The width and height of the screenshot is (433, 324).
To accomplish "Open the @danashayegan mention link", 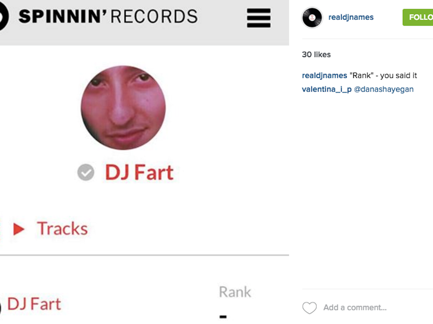I will (x=384, y=89).
